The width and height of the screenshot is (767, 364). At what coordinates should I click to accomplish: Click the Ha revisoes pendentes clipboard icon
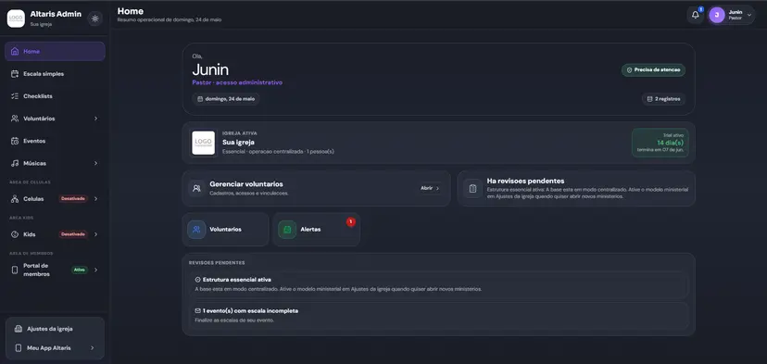tap(472, 188)
